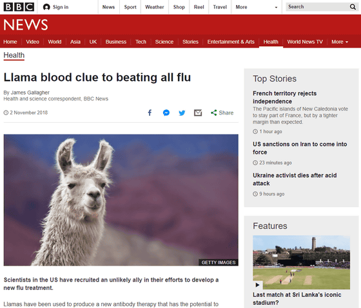Click the BBC logo
The height and width of the screenshot is (308, 361).
pos(19,7)
